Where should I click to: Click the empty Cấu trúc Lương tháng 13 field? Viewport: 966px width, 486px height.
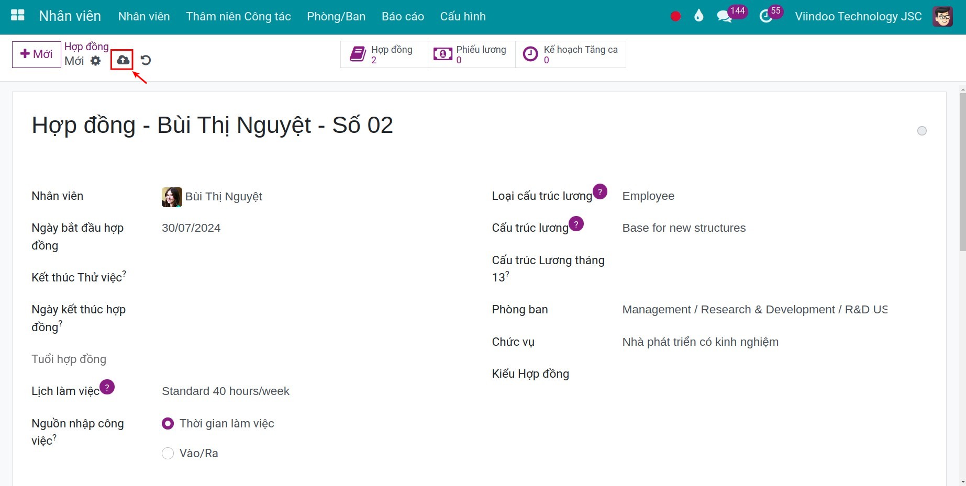tap(754, 261)
